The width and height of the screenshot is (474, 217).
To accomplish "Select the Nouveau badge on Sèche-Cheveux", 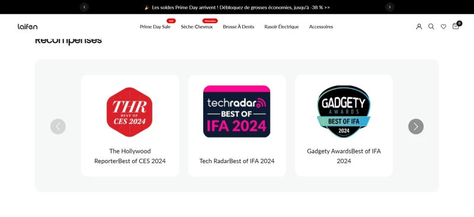I will pos(210,21).
